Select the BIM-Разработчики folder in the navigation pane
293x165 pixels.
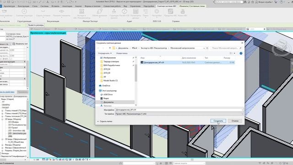click(112, 65)
